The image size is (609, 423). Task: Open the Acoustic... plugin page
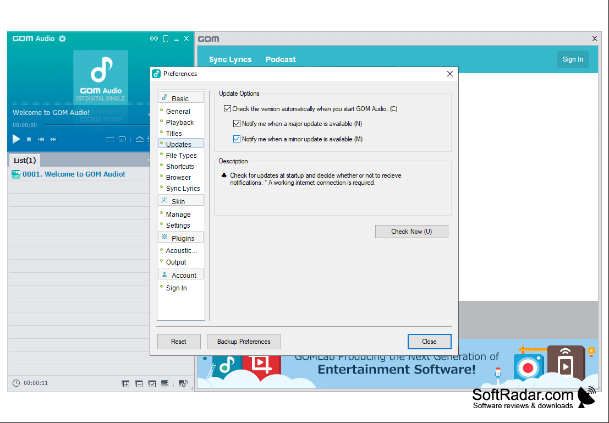point(182,250)
